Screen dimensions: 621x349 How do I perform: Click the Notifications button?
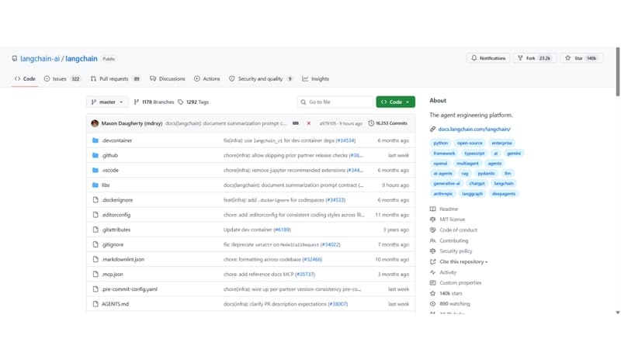[488, 58]
